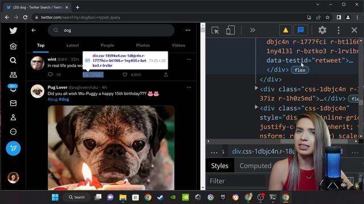Image resolution: width=364 pixels, height=204 pixels.
Task: Close the DevTools panel
Action: [354, 30]
